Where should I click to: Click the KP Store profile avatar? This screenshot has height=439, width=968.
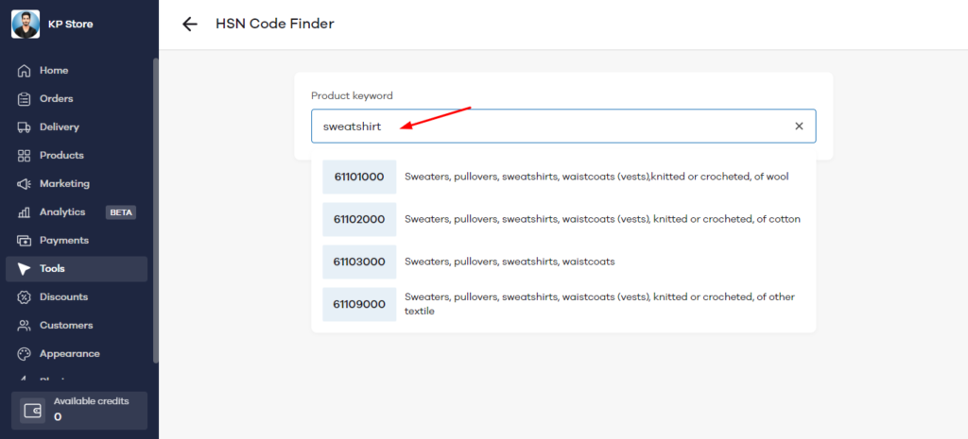tap(26, 24)
